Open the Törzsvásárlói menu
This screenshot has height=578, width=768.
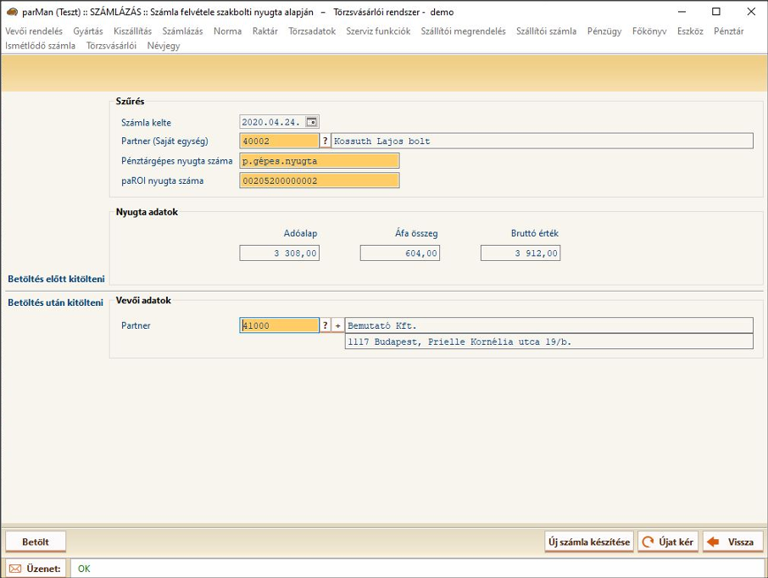[x=111, y=46]
